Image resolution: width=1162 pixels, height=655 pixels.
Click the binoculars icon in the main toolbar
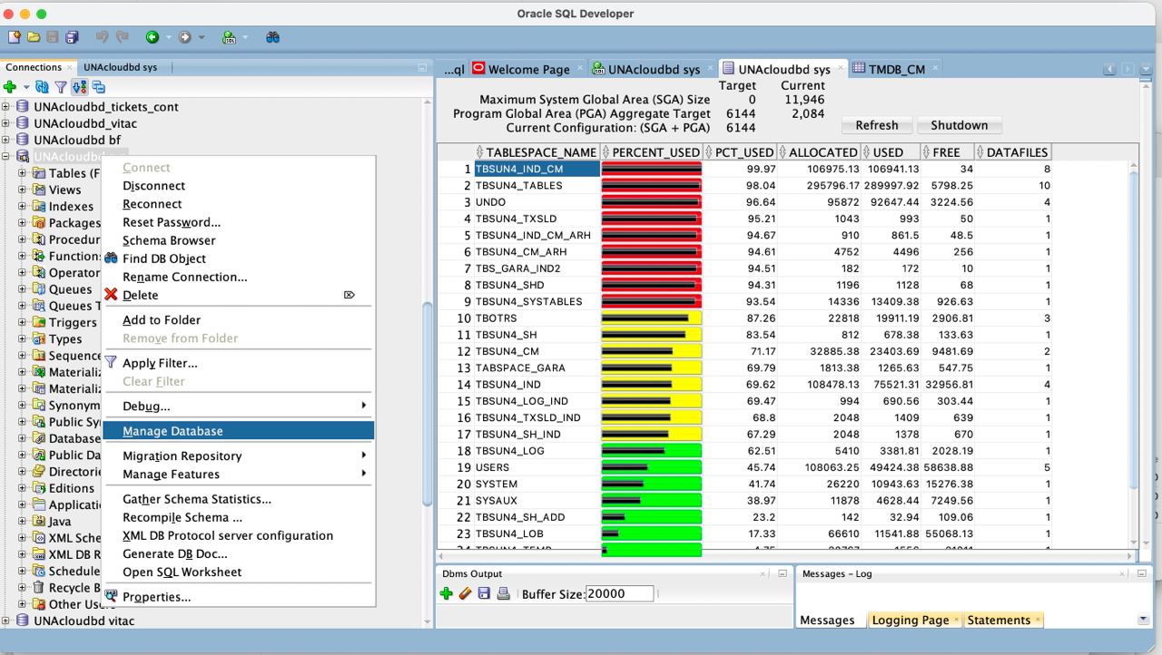[x=272, y=37]
